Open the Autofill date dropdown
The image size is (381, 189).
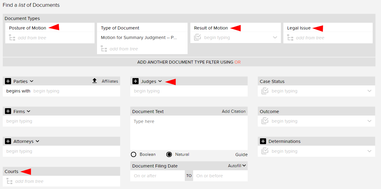tap(237, 166)
